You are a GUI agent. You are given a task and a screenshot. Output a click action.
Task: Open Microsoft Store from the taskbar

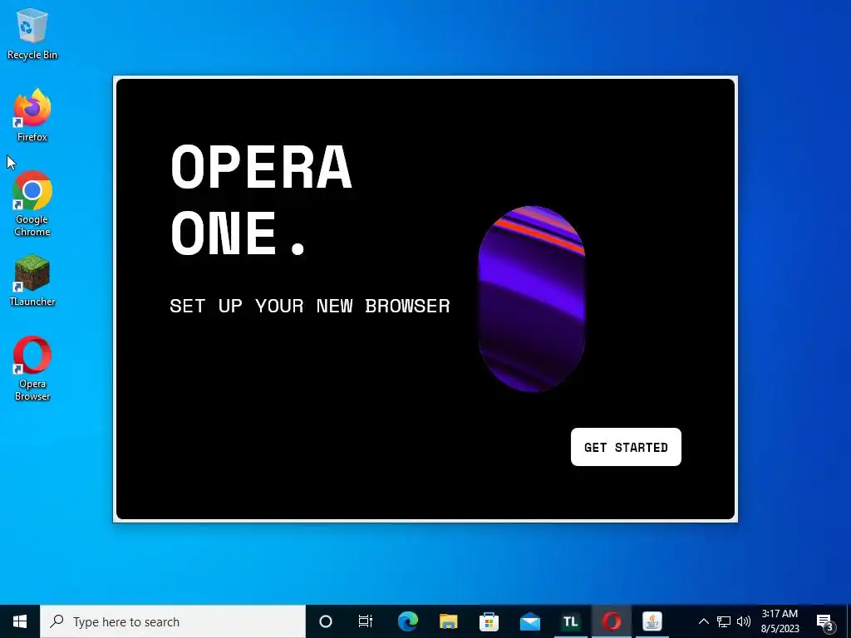click(x=489, y=621)
